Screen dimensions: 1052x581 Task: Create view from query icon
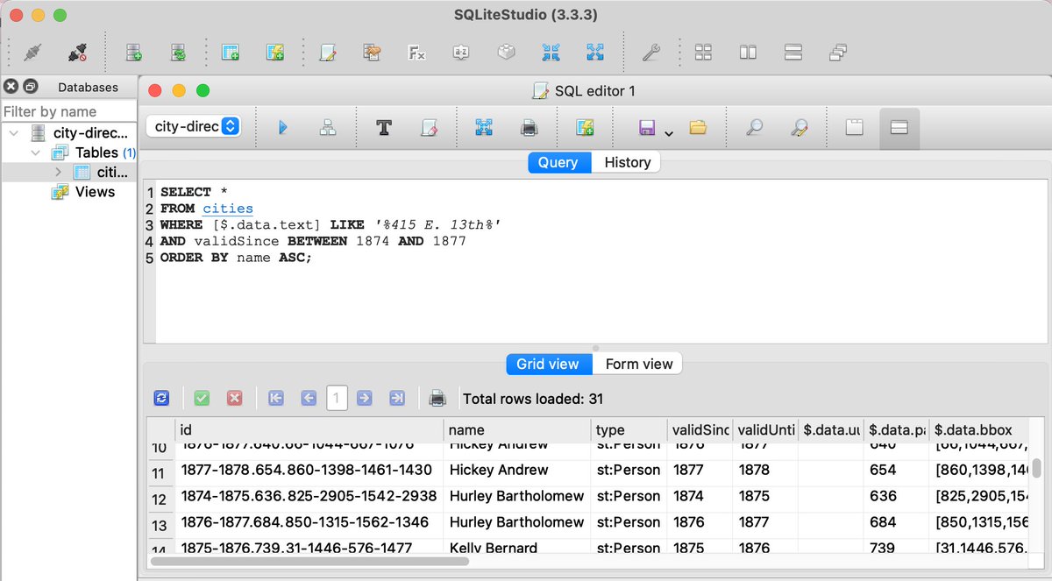tap(585, 128)
